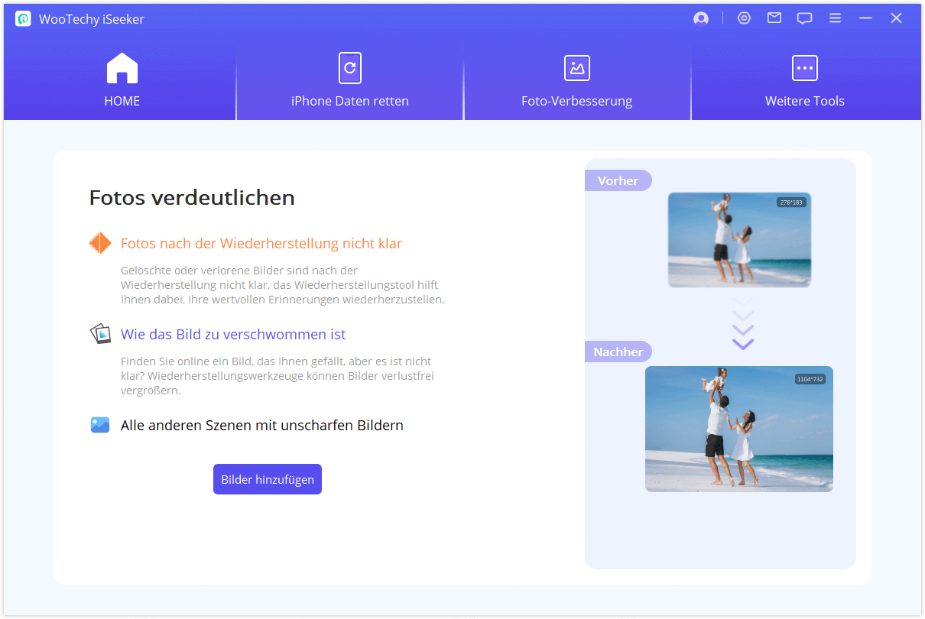The image size is (925, 619).
Task: Open the user account avatar
Action: (x=700, y=18)
